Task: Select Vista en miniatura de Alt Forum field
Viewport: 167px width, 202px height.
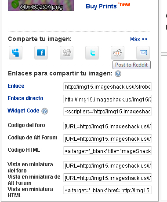Action: pyautogui.click(x=107, y=178)
